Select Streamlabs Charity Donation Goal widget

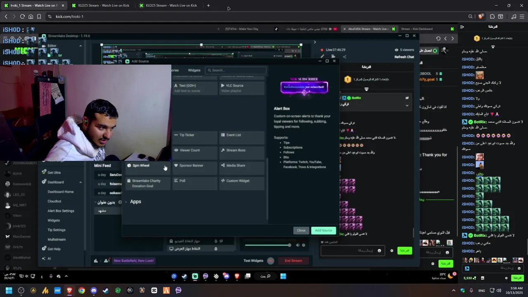(148, 183)
